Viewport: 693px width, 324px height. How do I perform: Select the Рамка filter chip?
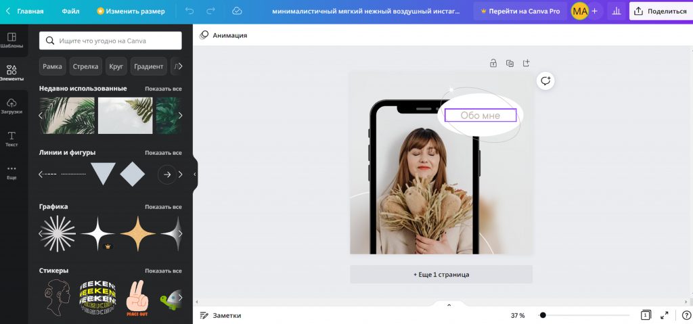pyautogui.click(x=53, y=66)
